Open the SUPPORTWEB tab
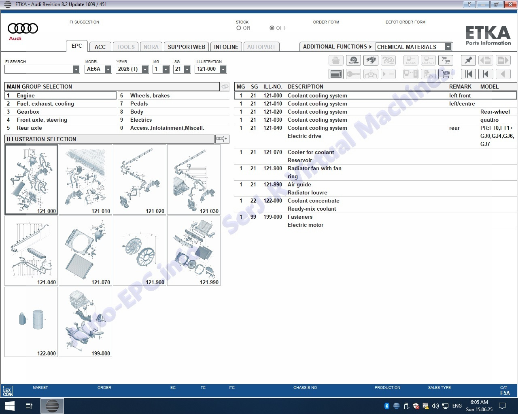The width and height of the screenshot is (518, 414). coord(186,47)
